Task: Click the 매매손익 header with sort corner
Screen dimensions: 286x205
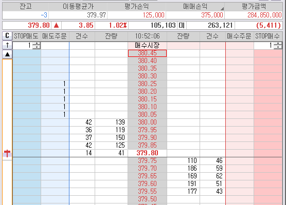Action: tap(195, 7)
